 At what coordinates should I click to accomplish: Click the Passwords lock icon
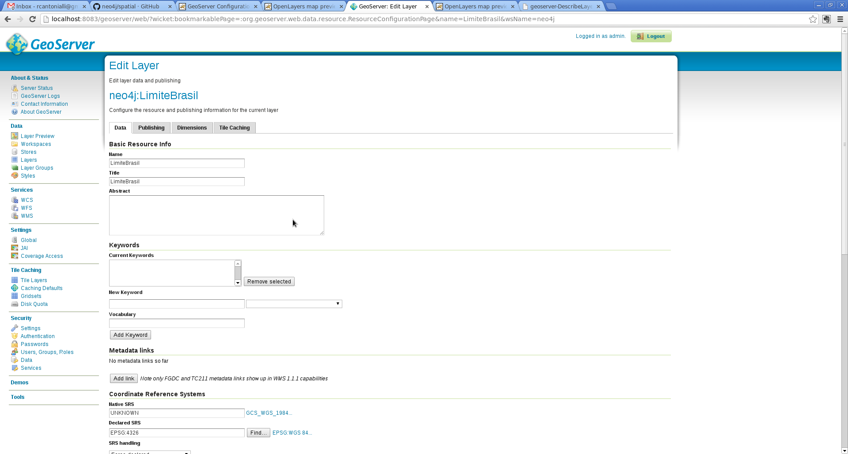tap(15, 344)
